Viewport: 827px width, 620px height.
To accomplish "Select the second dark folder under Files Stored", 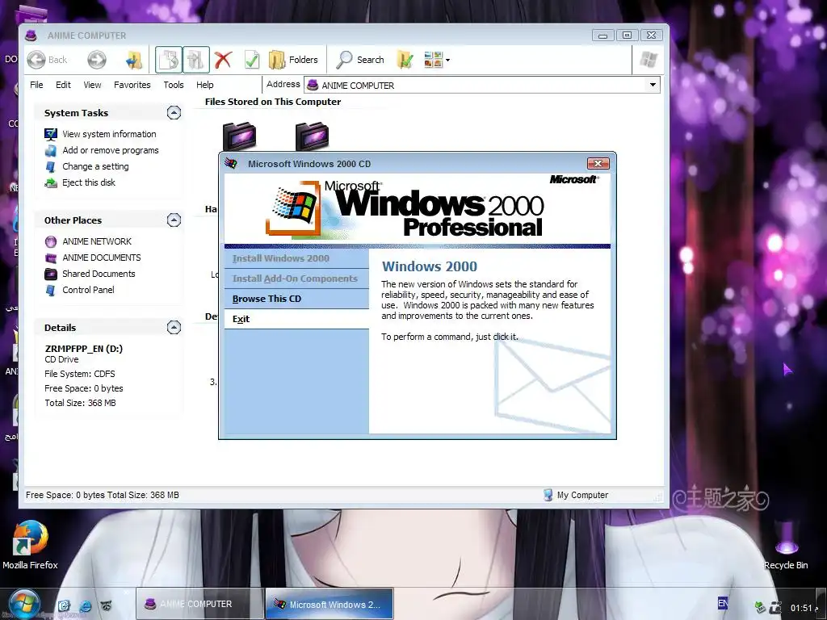I will click(x=313, y=136).
